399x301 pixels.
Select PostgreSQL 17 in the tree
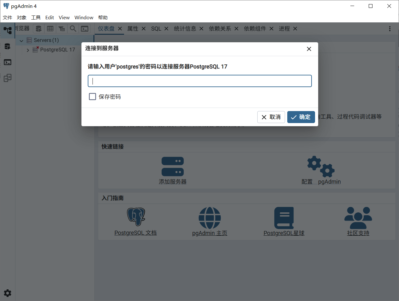[57, 50]
